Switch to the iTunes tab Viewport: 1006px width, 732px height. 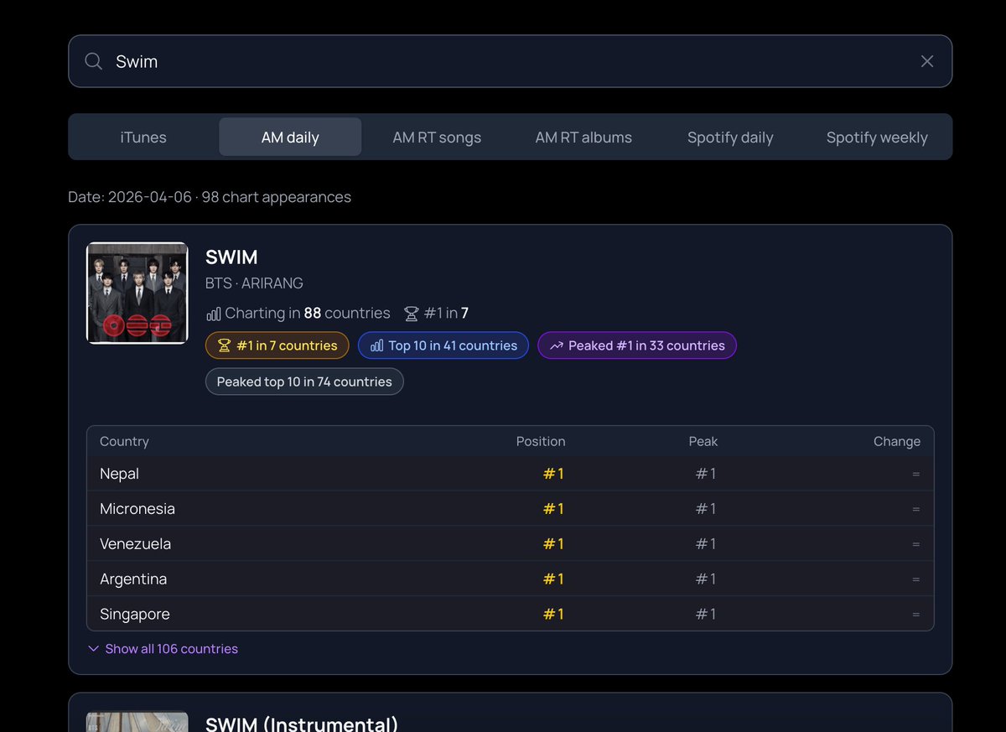[143, 137]
